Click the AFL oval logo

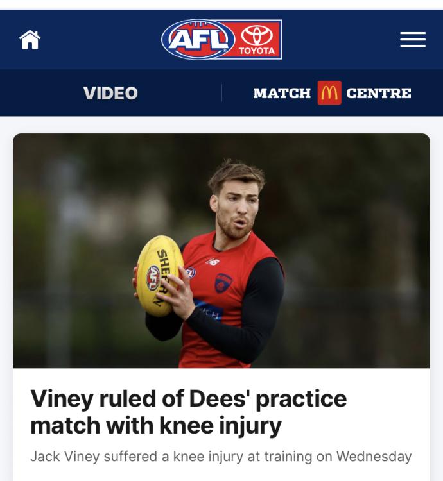pyautogui.click(x=198, y=40)
